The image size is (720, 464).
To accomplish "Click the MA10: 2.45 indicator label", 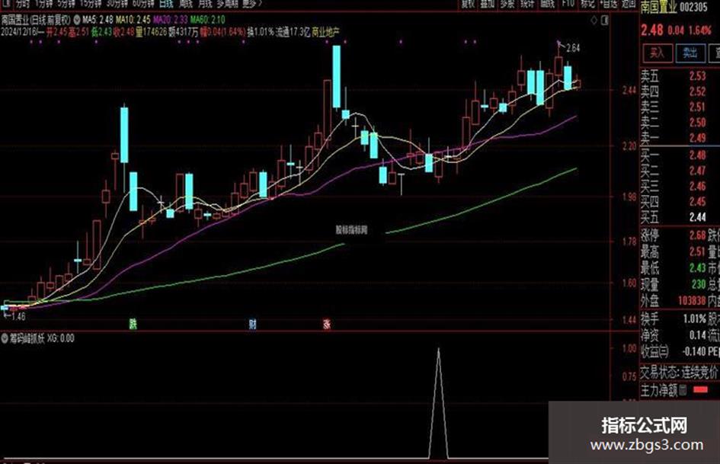I will (x=133, y=20).
